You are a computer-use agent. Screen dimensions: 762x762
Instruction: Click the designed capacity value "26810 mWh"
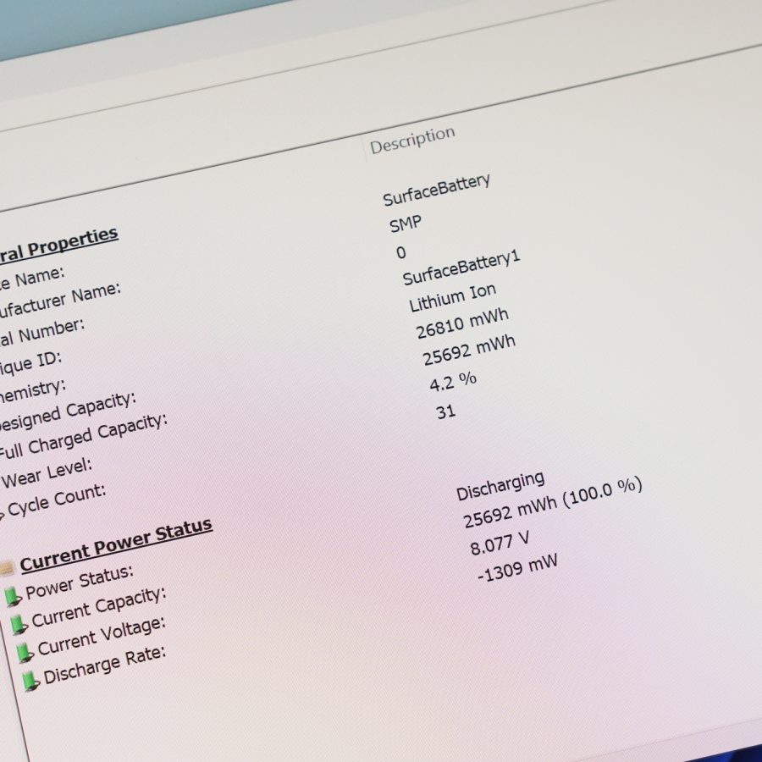[462, 324]
